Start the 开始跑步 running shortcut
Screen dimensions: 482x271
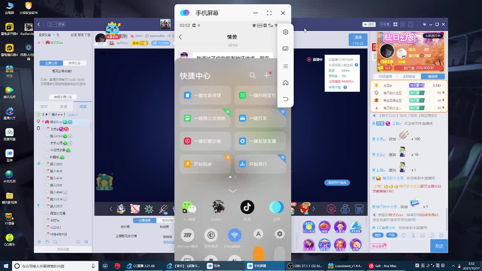(205, 164)
